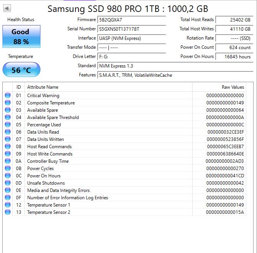Select the Composite Temperature attribute name

pos(51,103)
